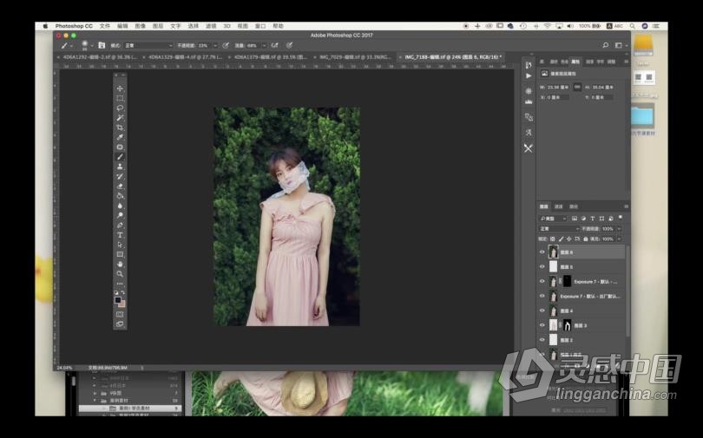Screen dimensions: 703x438
Task: Switch to the 通道 panel tab
Action: tap(559, 206)
